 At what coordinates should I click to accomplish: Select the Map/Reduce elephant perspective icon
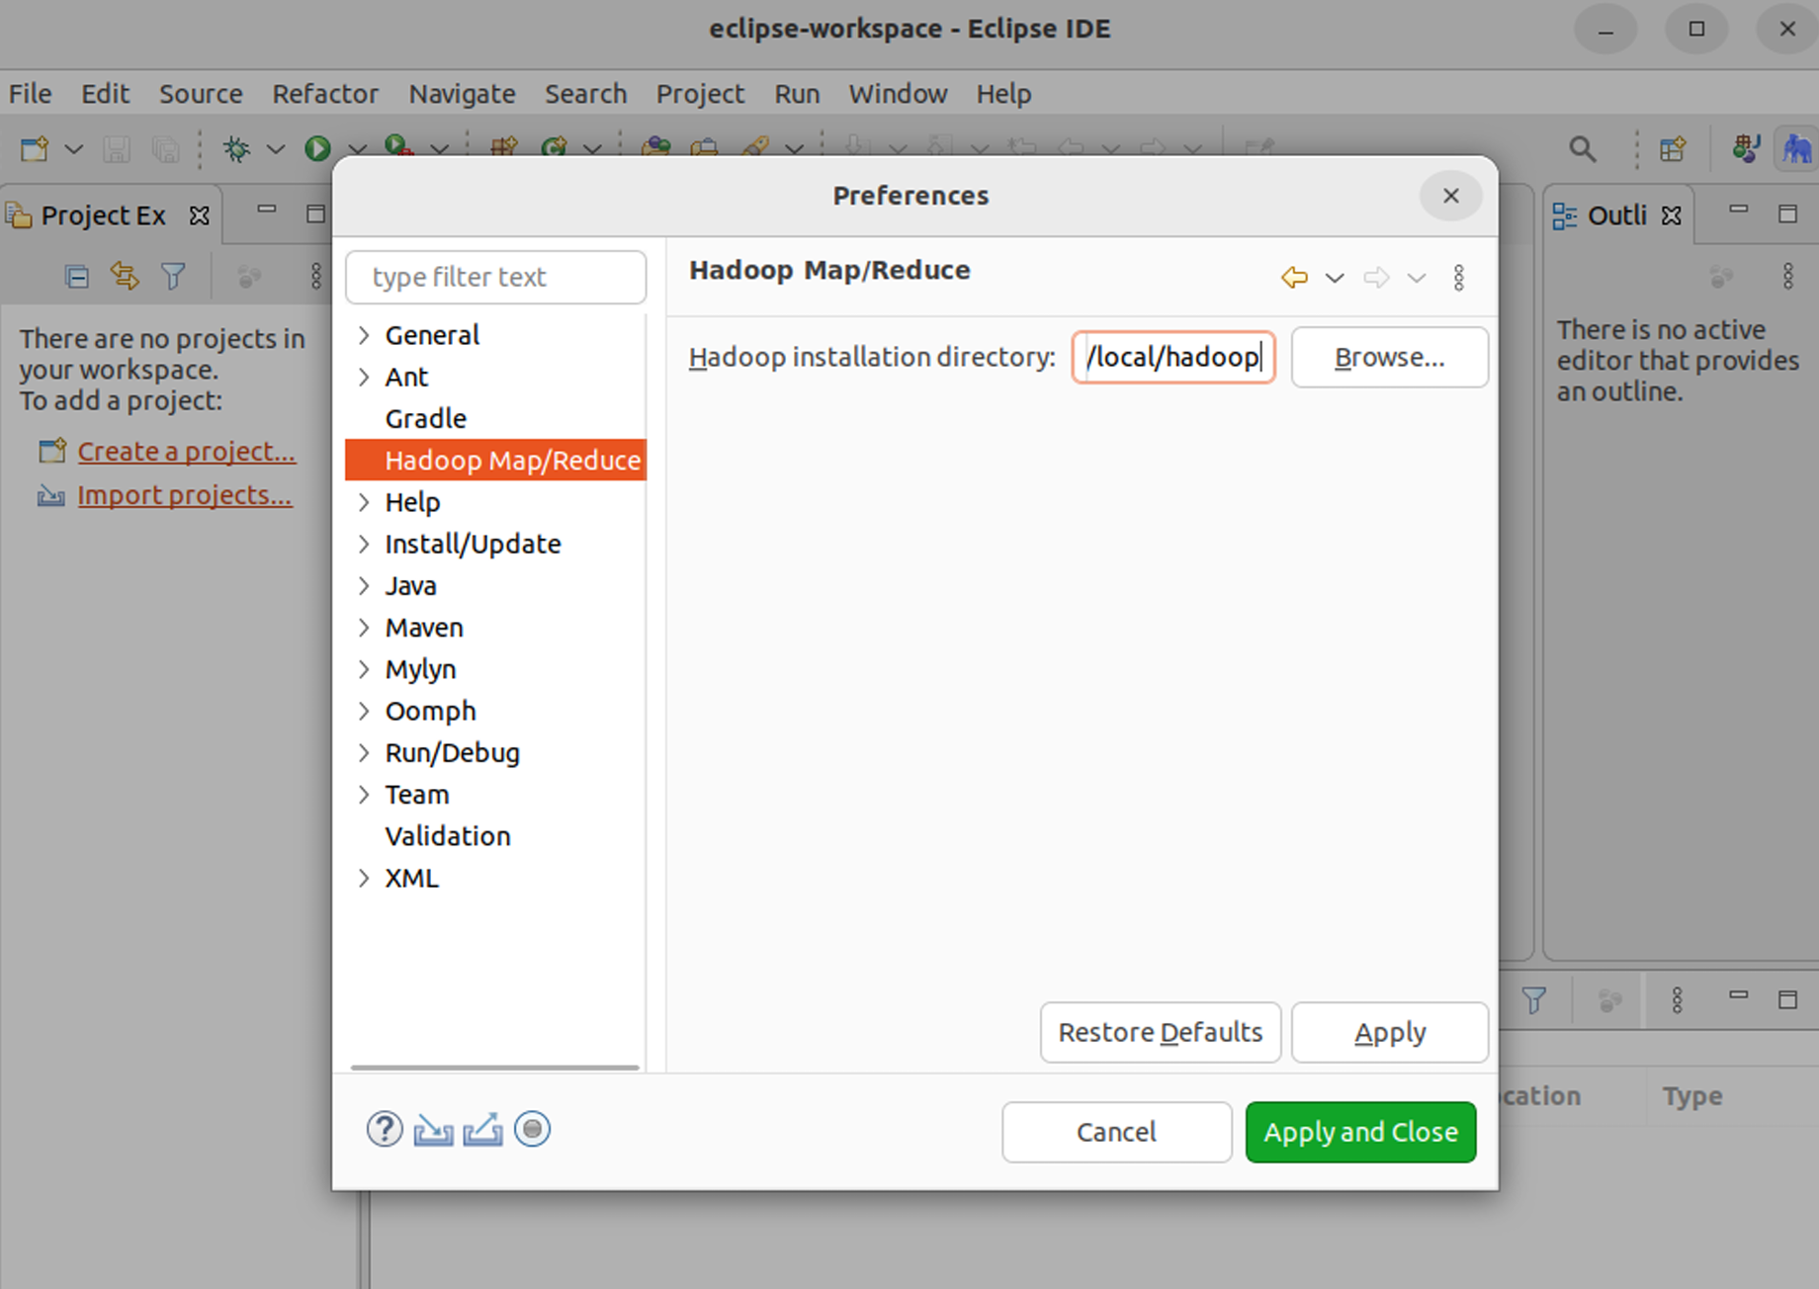(x=1796, y=149)
